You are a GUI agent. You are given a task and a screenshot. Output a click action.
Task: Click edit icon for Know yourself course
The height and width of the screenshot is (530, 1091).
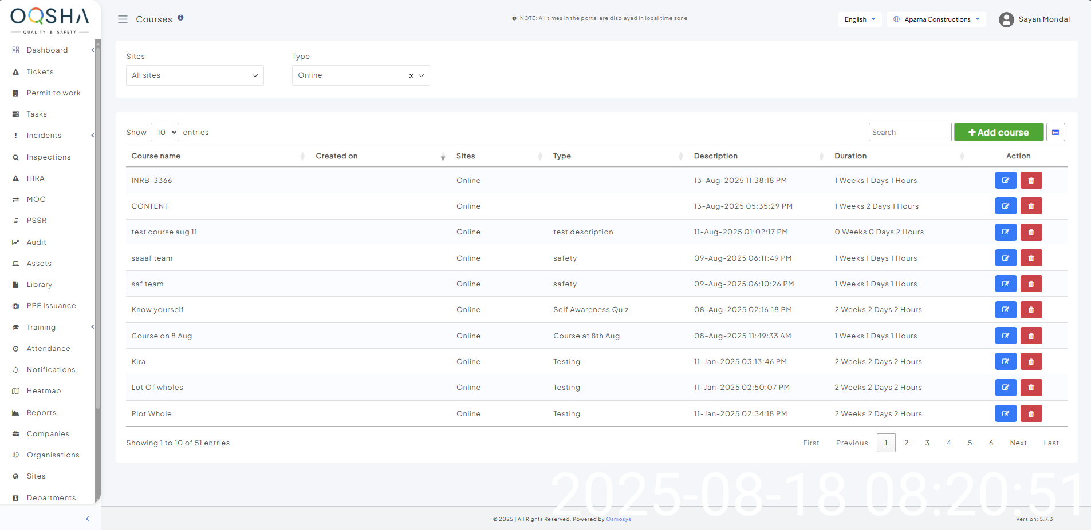pyautogui.click(x=1005, y=310)
